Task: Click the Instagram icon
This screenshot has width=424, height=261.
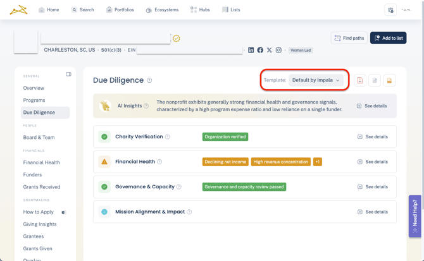Action: pos(278,50)
